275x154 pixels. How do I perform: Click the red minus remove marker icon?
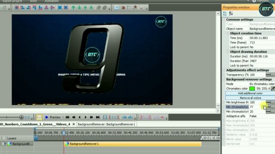[x=162, y=117]
